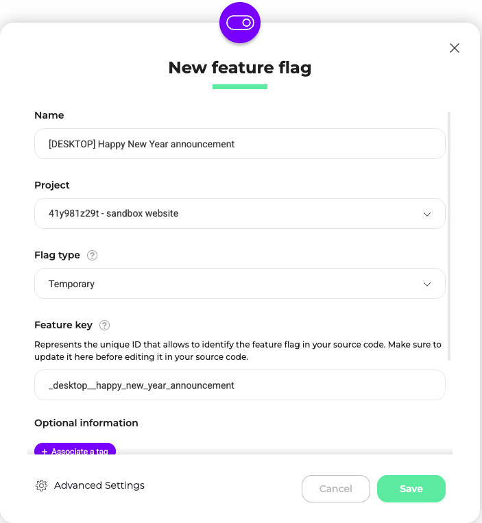Click into the Feature key input field
The width and height of the screenshot is (482, 523).
click(240, 385)
